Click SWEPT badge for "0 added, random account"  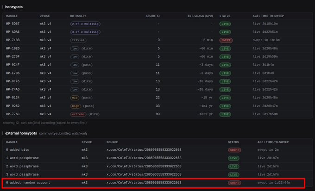[x=234, y=183]
